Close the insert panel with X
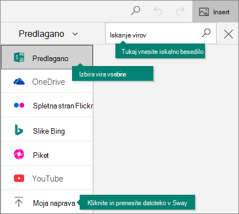The width and height of the screenshot is (239, 214). pos(229,34)
